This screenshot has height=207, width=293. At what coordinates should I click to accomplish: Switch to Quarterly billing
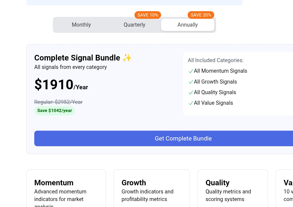click(x=134, y=25)
